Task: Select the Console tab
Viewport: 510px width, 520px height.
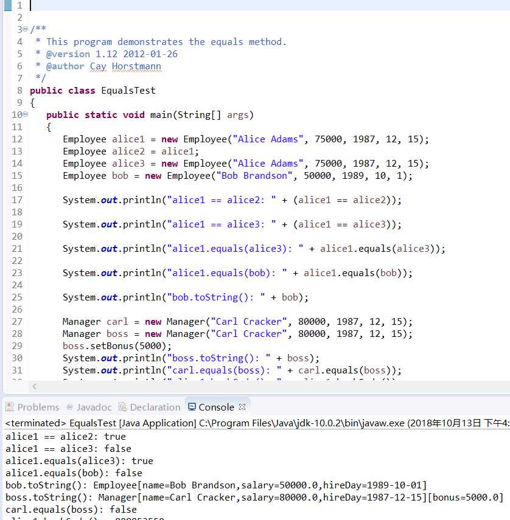Action: coord(211,407)
